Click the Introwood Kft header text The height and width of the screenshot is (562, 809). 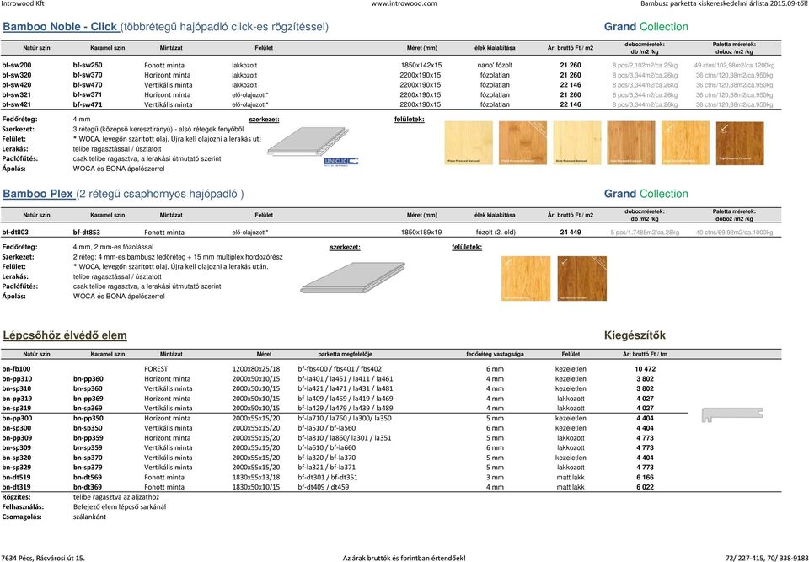23,3
